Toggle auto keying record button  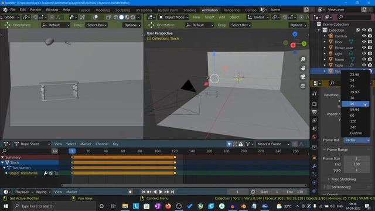[130, 192]
